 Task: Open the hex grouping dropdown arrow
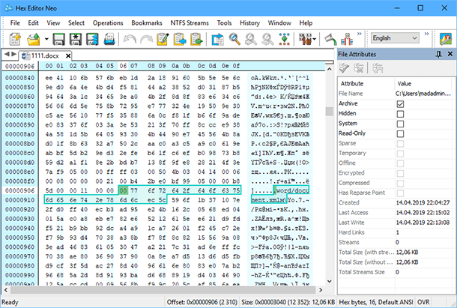pyautogui.click(x=315, y=39)
